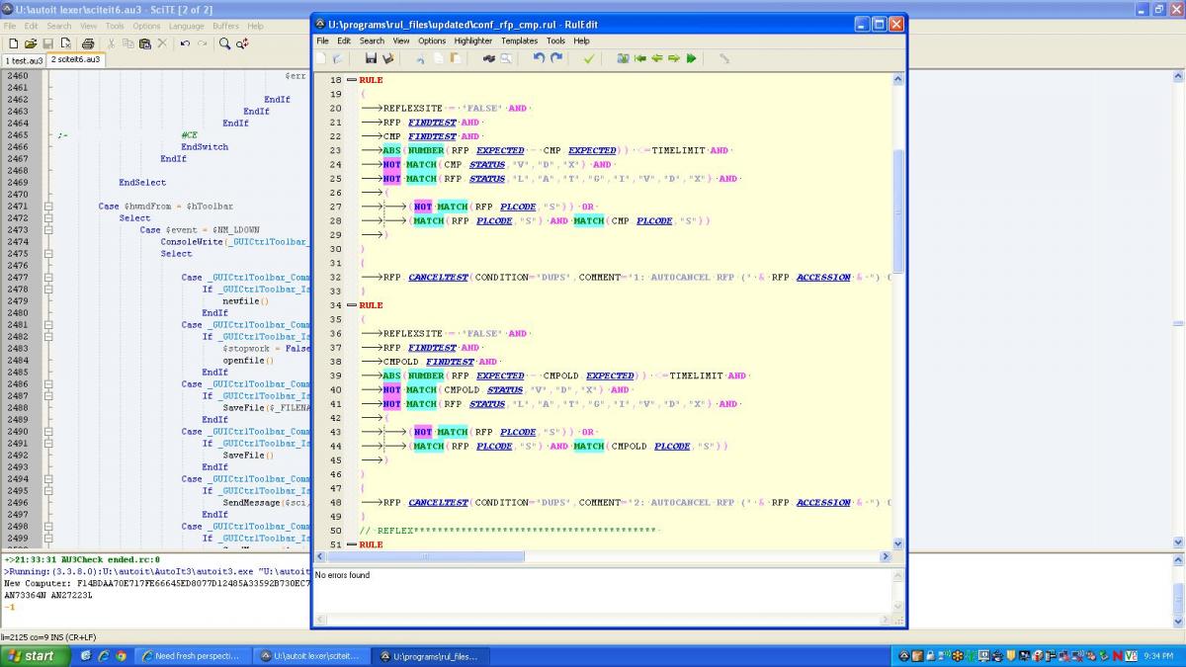Open the Highlighter menu in RulEdit
Image resolution: width=1186 pixels, height=667 pixels.
pyautogui.click(x=472, y=41)
